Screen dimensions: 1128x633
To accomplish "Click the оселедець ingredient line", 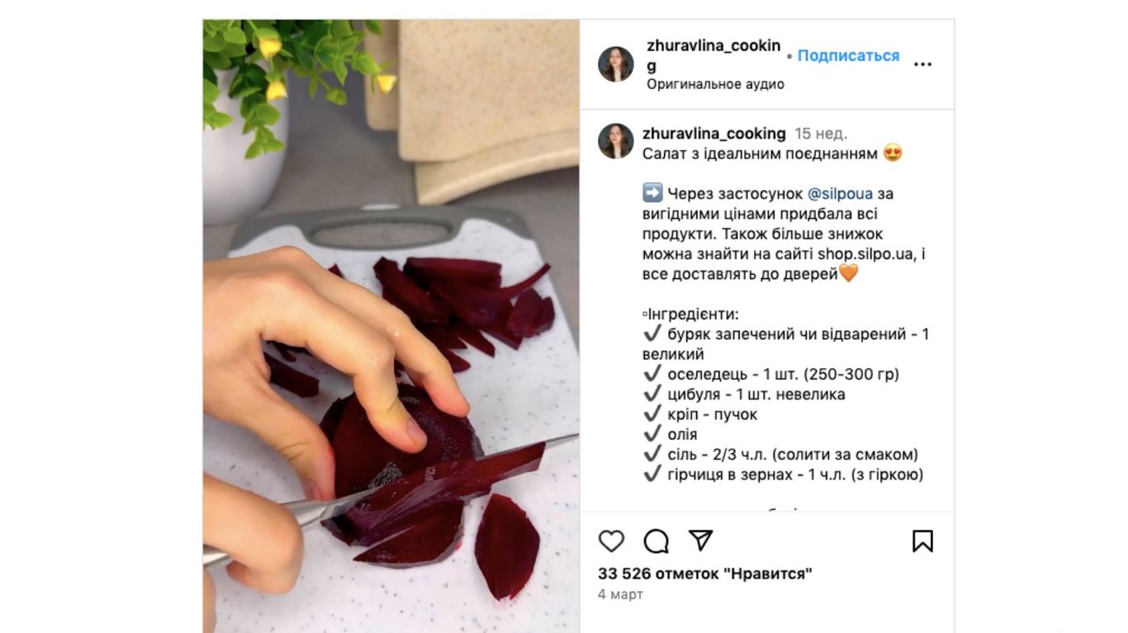I will pyautogui.click(x=771, y=375).
